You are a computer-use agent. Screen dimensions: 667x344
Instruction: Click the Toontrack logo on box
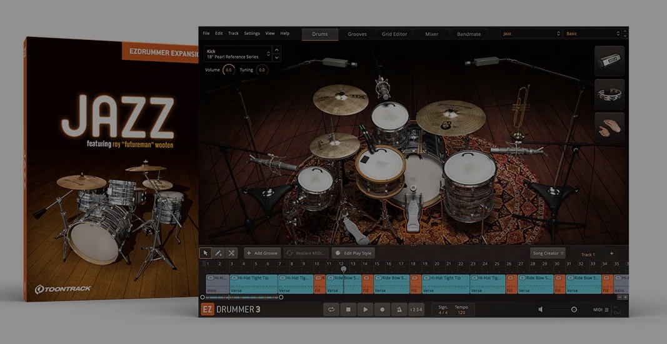point(63,289)
